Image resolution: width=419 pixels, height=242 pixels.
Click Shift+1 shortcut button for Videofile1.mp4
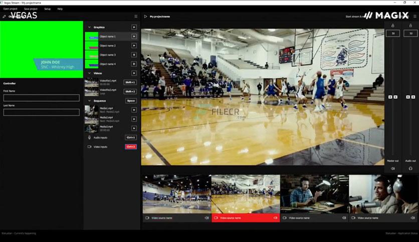pos(130,82)
